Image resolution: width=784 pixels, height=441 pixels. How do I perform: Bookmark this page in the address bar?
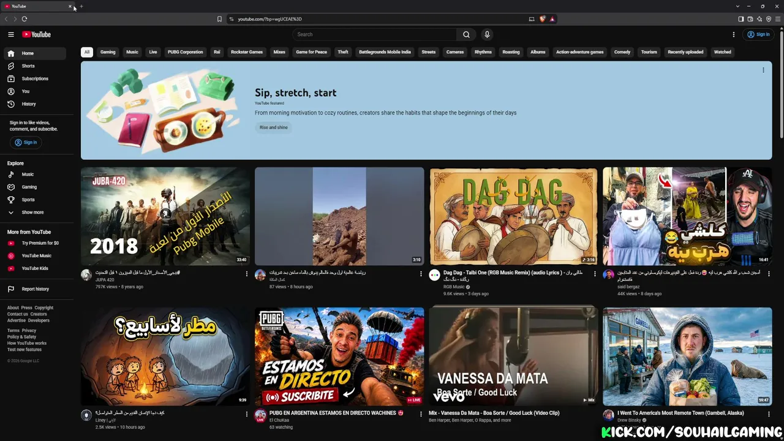[219, 19]
